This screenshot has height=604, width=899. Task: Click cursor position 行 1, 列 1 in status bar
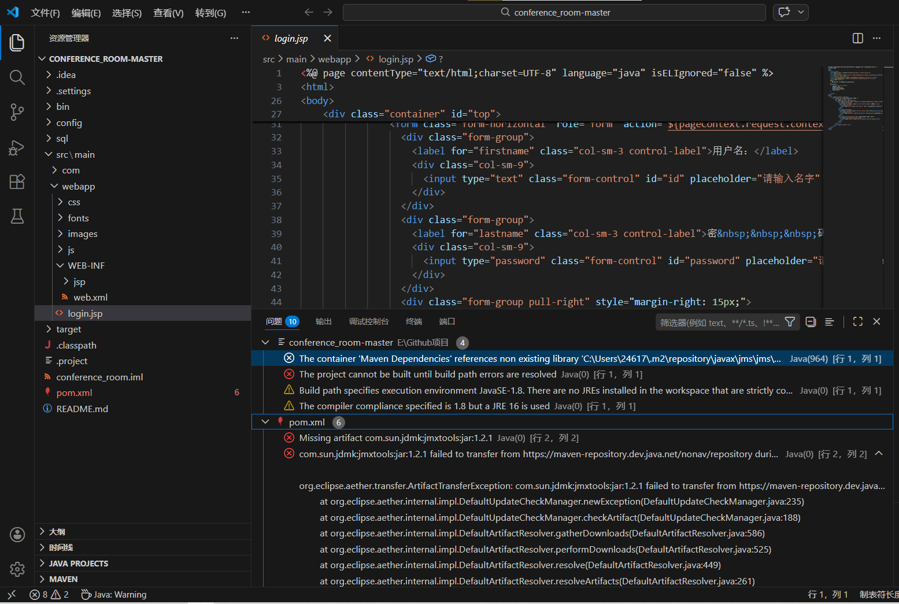(x=828, y=594)
